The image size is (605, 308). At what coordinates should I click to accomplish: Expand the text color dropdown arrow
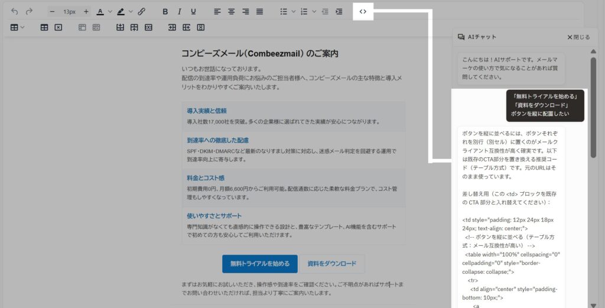[109, 11]
